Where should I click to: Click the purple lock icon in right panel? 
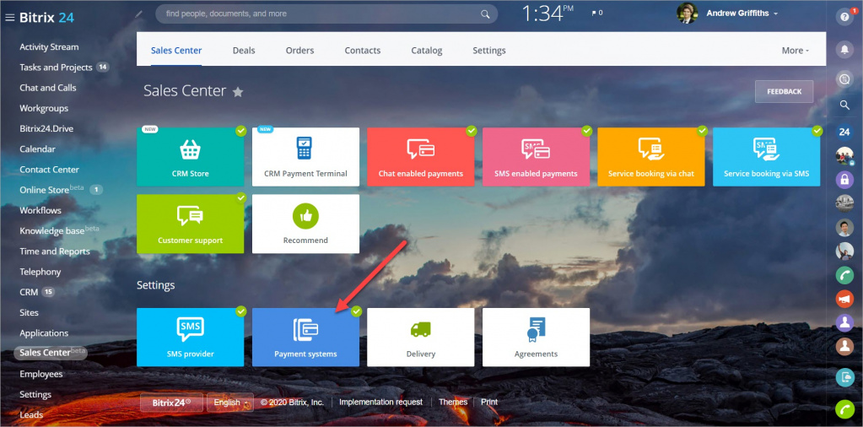click(x=844, y=180)
